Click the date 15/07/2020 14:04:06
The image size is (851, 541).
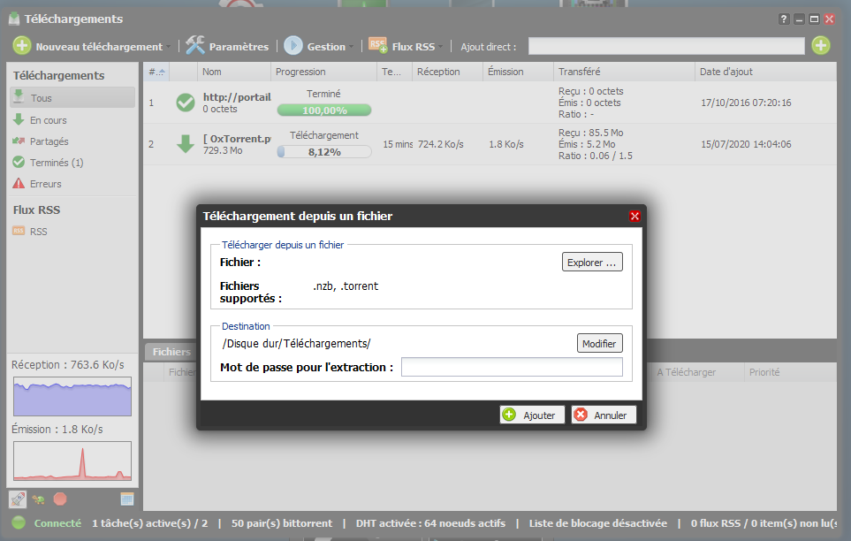click(746, 144)
